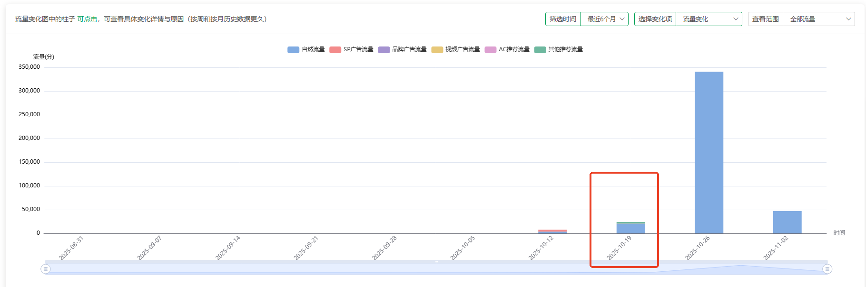Toggle the 其他推荐流量 legend series

[559, 49]
